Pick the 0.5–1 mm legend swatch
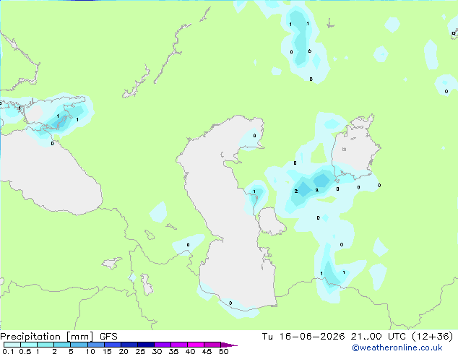Image resolution: width=458 pixels, height=354 pixels. (29, 345)
